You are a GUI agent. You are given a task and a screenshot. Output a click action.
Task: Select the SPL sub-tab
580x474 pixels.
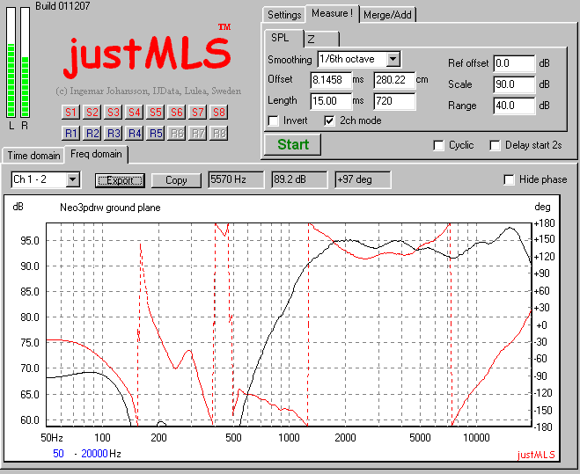(x=283, y=38)
